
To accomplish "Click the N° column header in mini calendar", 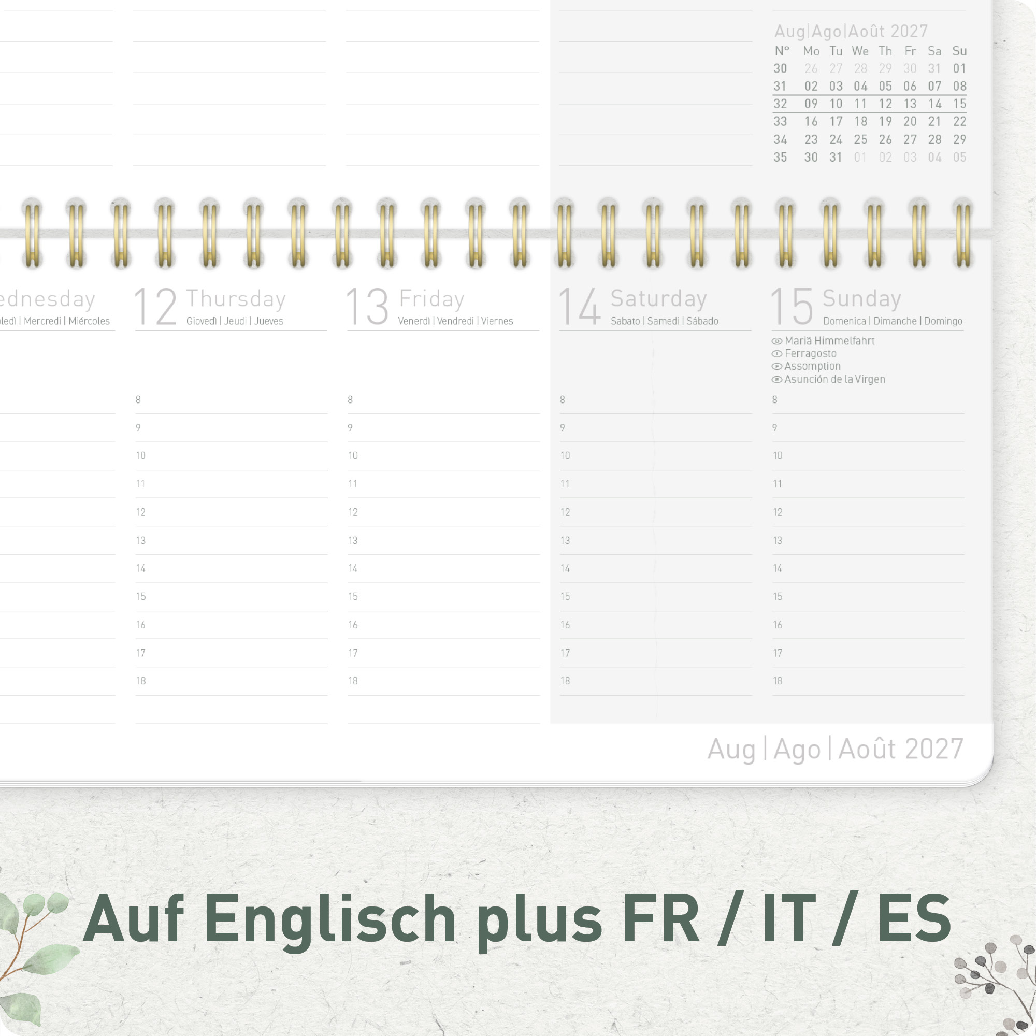I will tap(782, 51).
